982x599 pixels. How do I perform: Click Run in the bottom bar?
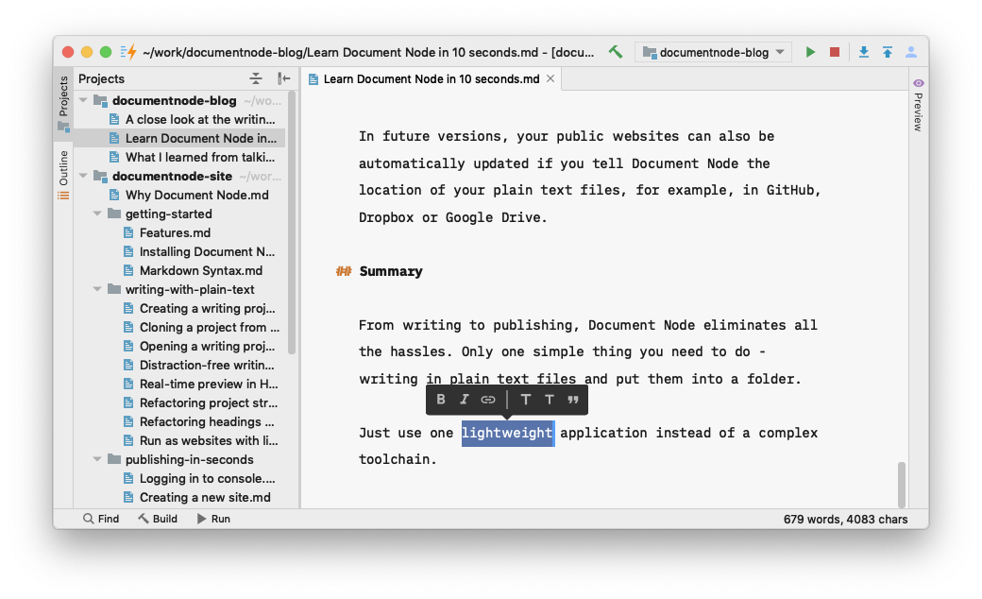[213, 519]
